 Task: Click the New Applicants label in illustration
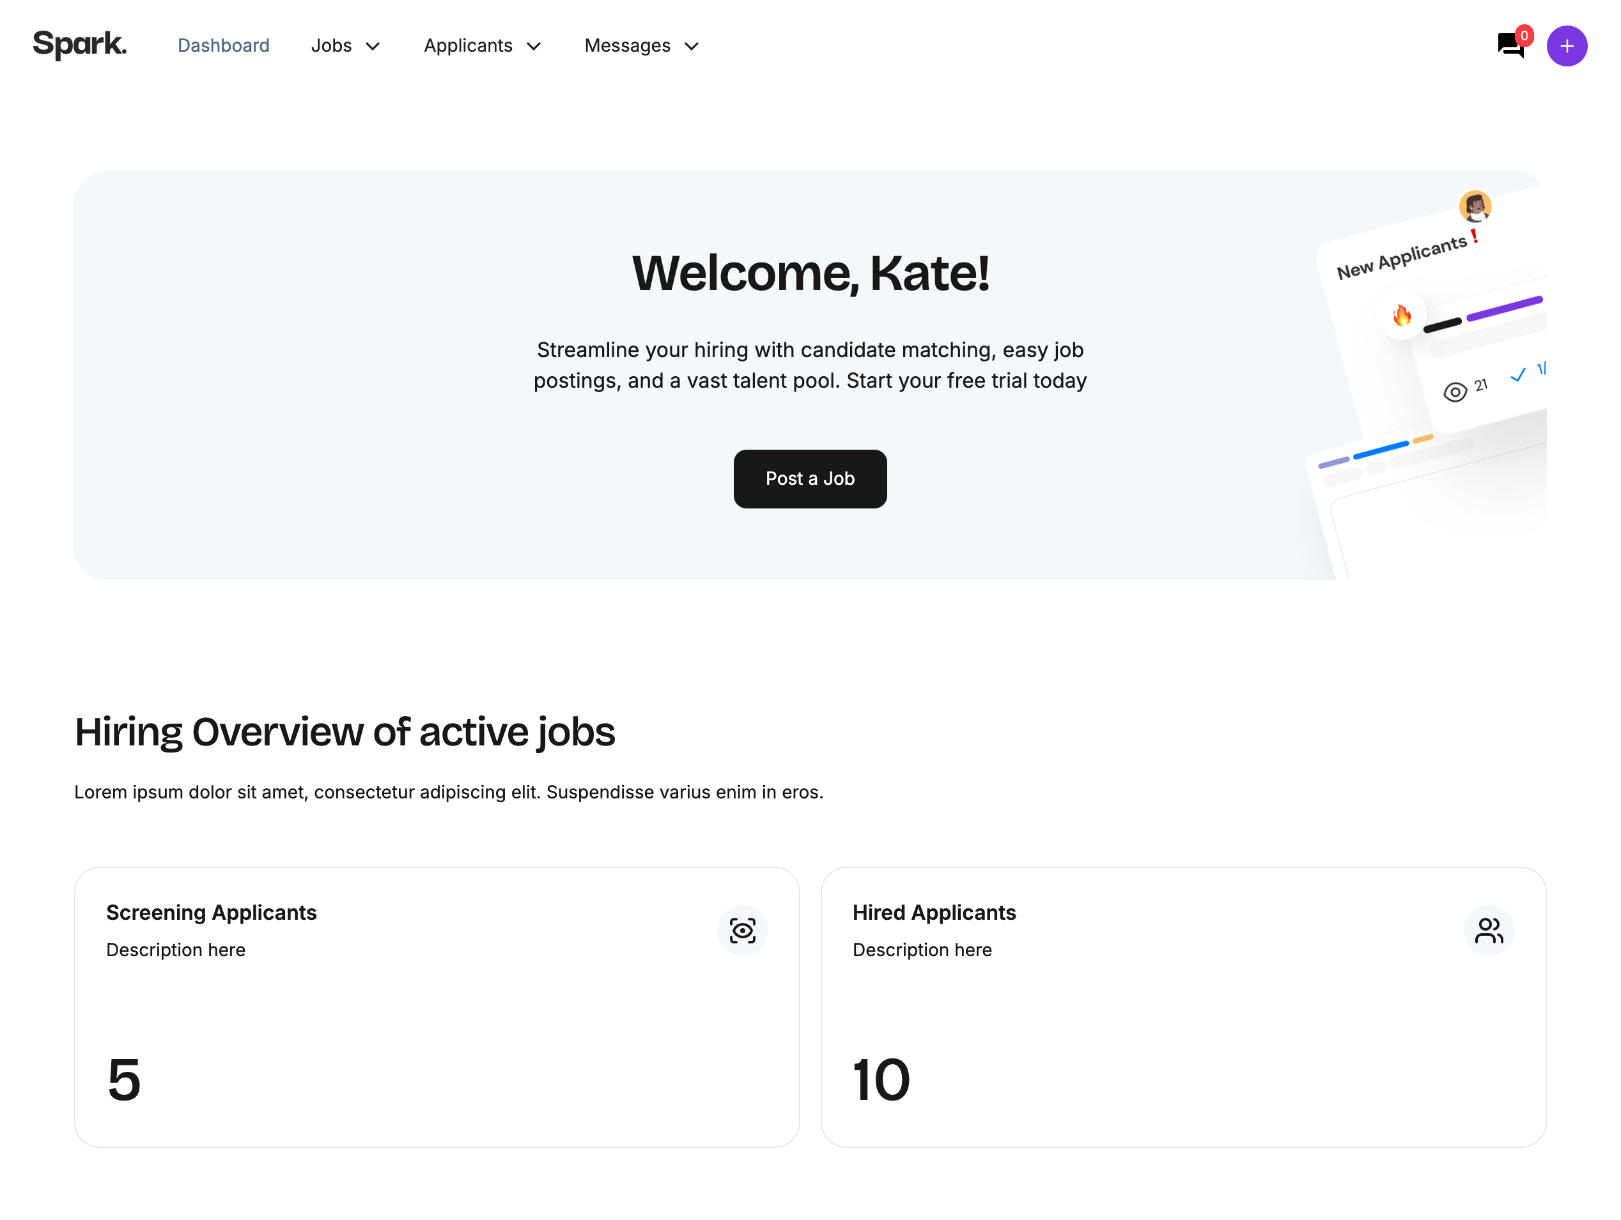[1401, 257]
